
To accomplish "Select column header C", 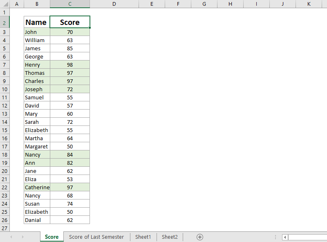I will (69, 4).
